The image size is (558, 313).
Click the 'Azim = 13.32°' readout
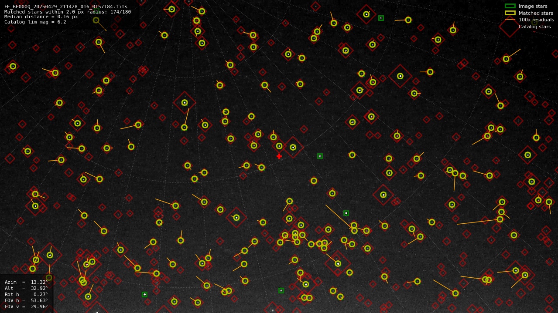coord(26,282)
